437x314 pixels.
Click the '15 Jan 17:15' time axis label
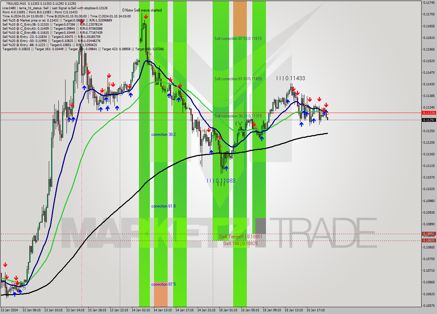pyautogui.click(x=315, y=310)
